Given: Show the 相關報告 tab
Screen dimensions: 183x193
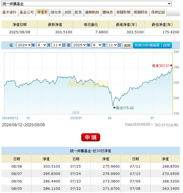Looking at the screenshot, I should (140, 12).
